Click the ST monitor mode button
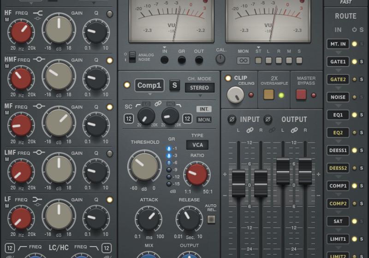 tap(258, 61)
